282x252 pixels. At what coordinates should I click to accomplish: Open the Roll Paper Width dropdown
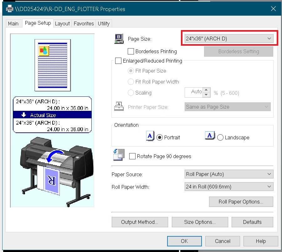229,187
